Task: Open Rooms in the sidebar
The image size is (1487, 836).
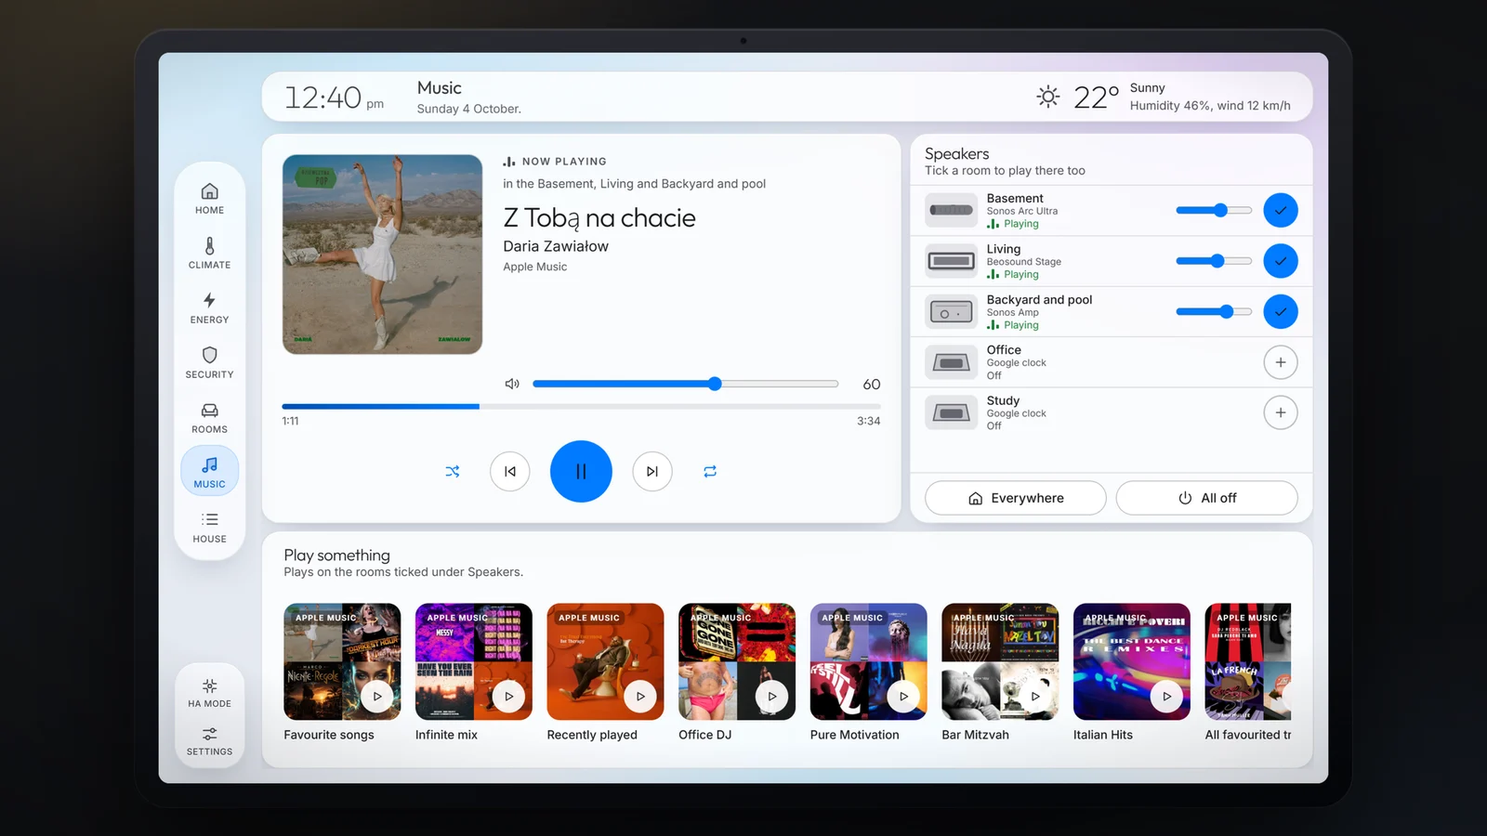Action: coord(210,418)
